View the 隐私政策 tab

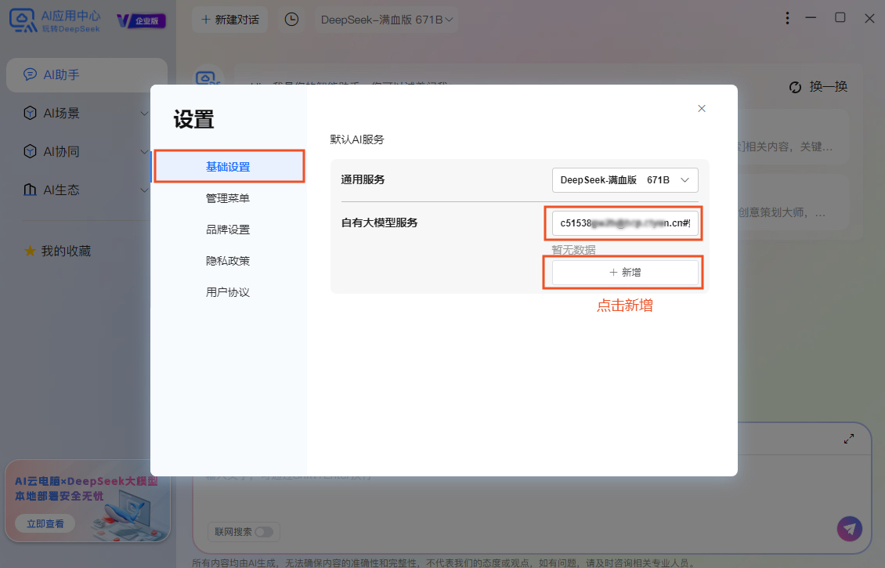pyautogui.click(x=229, y=261)
